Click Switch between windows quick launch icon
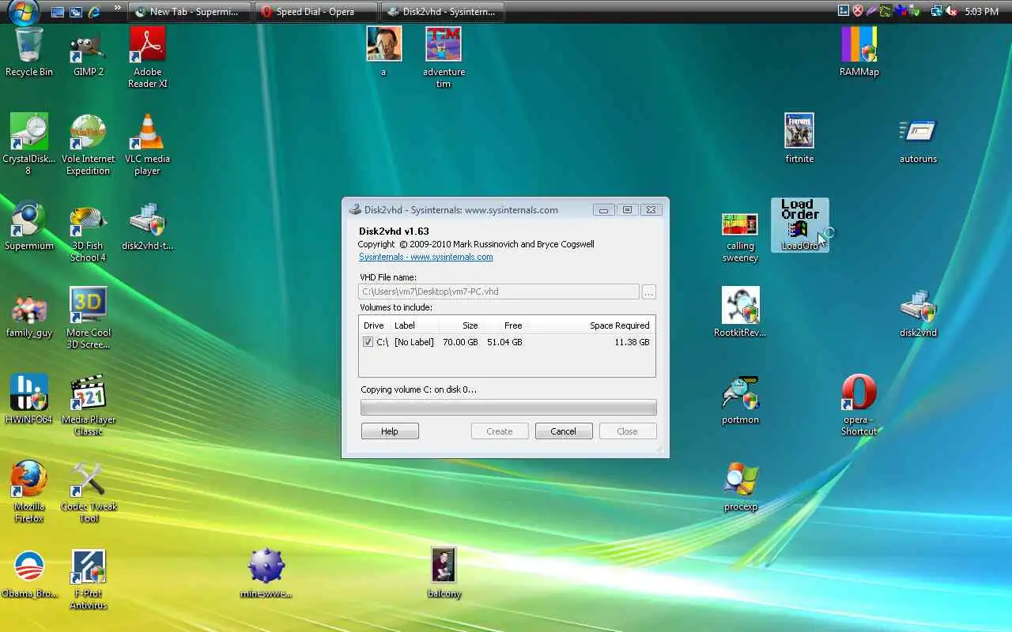Image resolution: width=1012 pixels, height=632 pixels. pyautogui.click(x=76, y=12)
